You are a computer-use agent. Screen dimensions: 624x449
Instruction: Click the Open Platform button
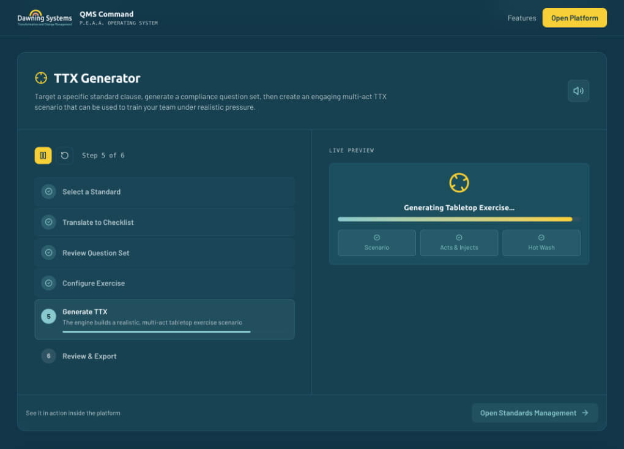574,18
